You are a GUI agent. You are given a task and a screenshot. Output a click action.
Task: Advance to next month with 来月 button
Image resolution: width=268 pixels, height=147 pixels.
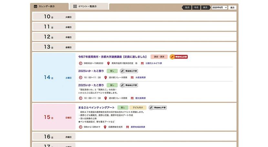[x=205, y=7]
